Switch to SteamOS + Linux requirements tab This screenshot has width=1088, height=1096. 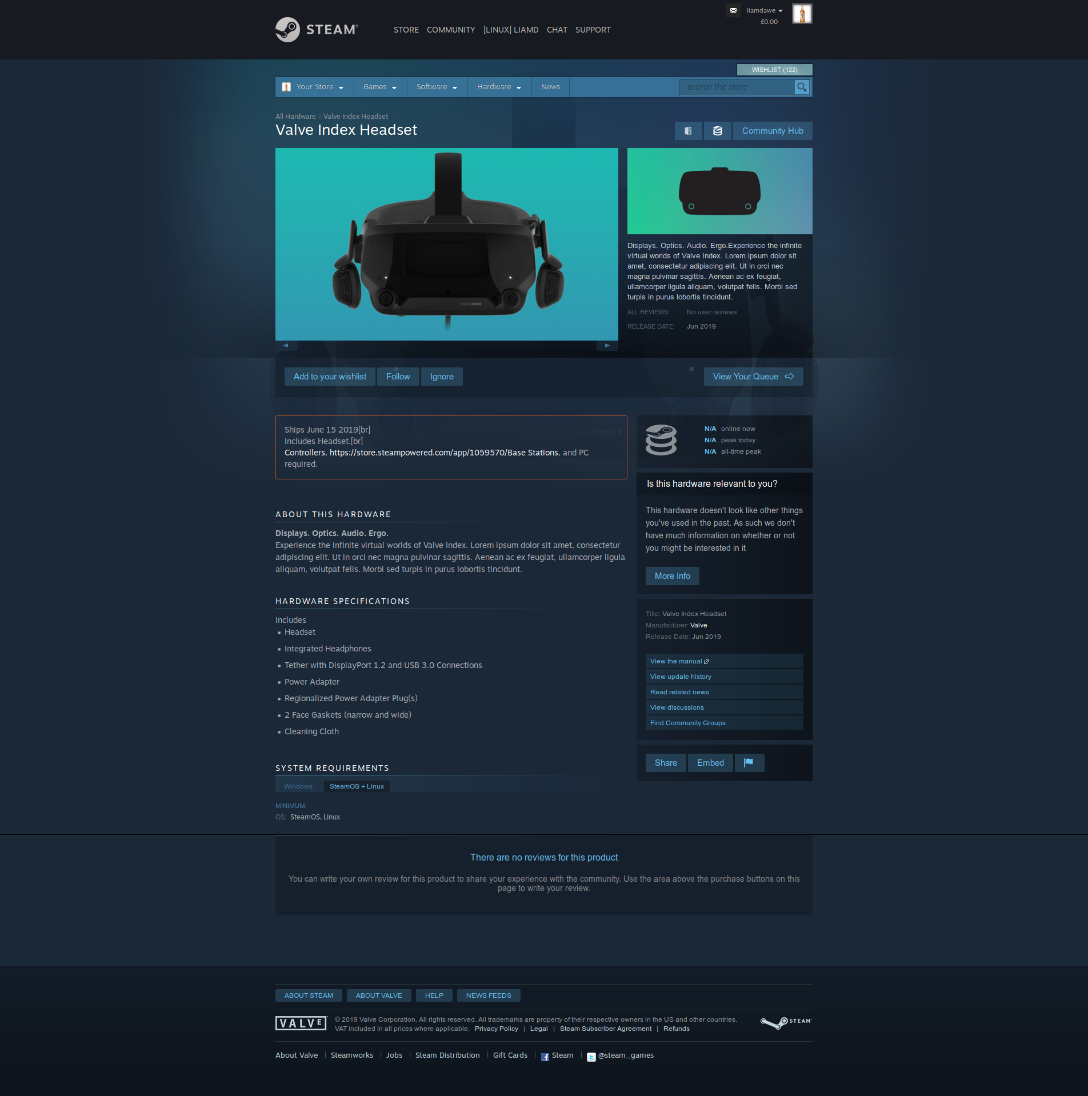357,786
